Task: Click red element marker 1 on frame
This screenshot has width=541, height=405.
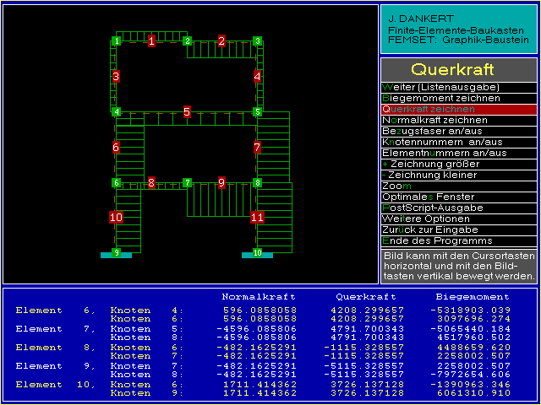Action: tap(151, 40)
